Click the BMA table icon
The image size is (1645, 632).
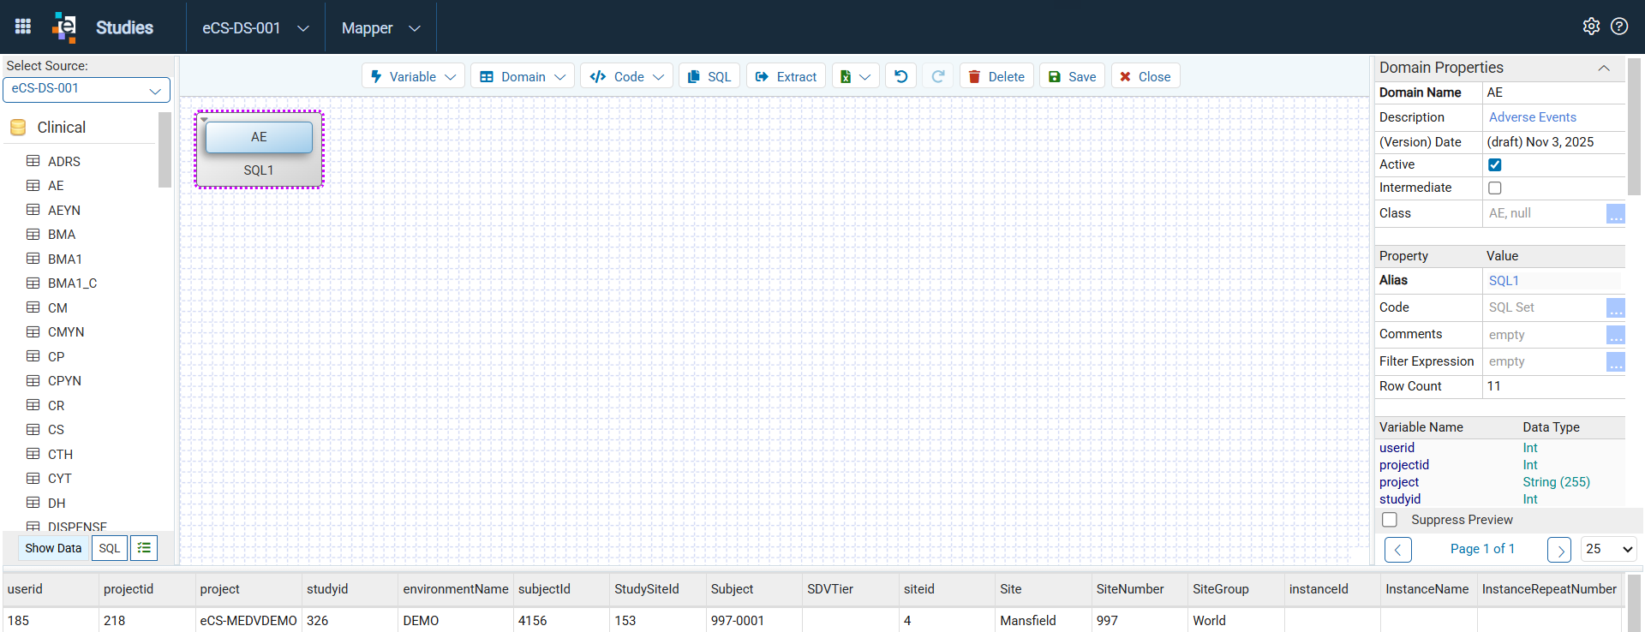(x=33, y=234)
